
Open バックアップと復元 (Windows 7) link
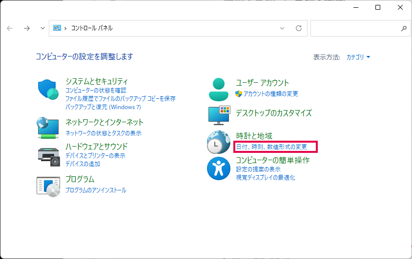(x=103, y=106)
